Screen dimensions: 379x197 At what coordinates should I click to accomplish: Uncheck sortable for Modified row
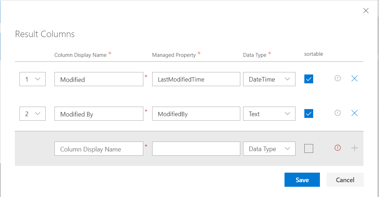click(309, 79)
